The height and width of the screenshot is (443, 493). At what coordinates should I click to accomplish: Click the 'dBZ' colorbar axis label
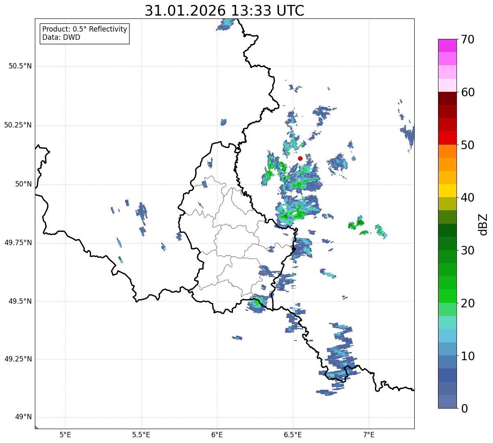pos(483,224)
